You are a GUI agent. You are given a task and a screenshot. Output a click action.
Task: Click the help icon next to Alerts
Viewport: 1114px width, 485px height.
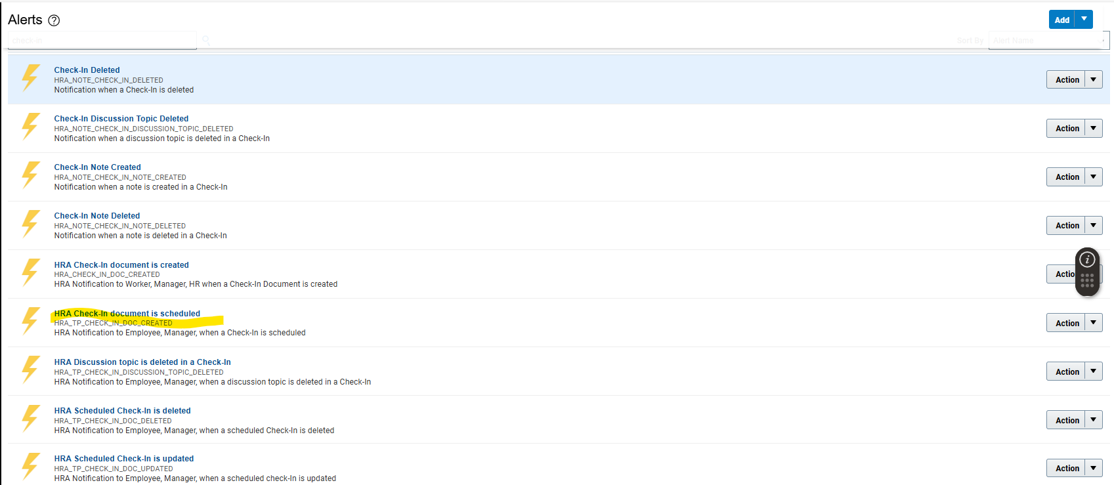pyautogui.click(x=54, y=20)
